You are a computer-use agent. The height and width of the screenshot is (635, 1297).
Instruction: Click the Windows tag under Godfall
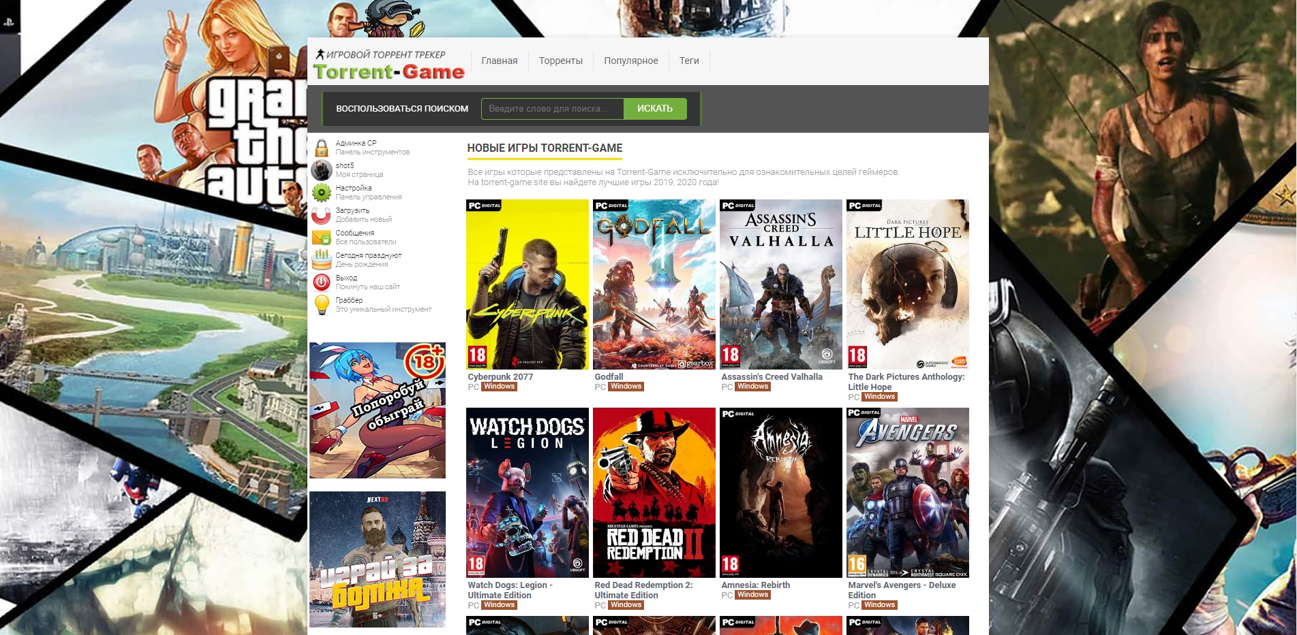click(626, 387)
